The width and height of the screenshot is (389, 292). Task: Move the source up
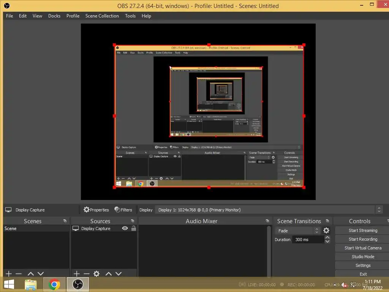(x=108, y=274)
